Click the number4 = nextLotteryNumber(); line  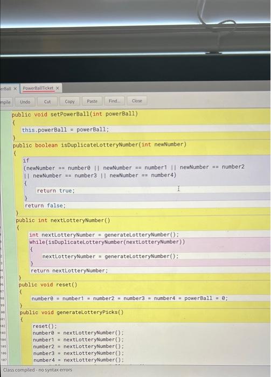click(x=79, y=360)
